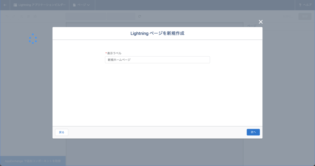The image size is (315, 166).
Task: Click the 表示ラベル input field
Action: (x=157, y=60)
